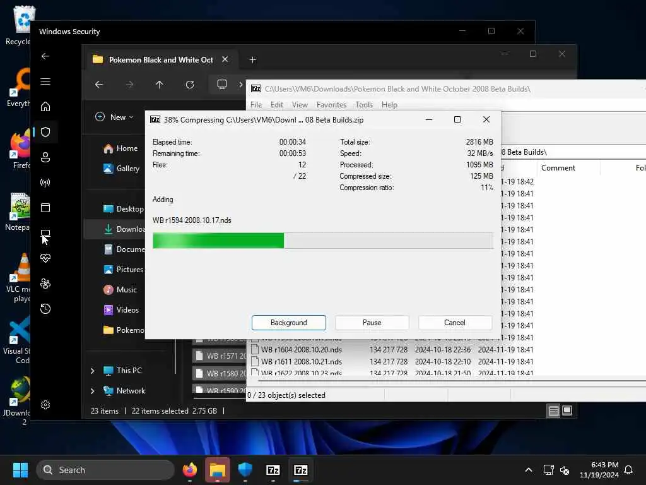Open the Edit menu in 7-Zip
Viewport: 646px width, 485px height.
(276, 105)
